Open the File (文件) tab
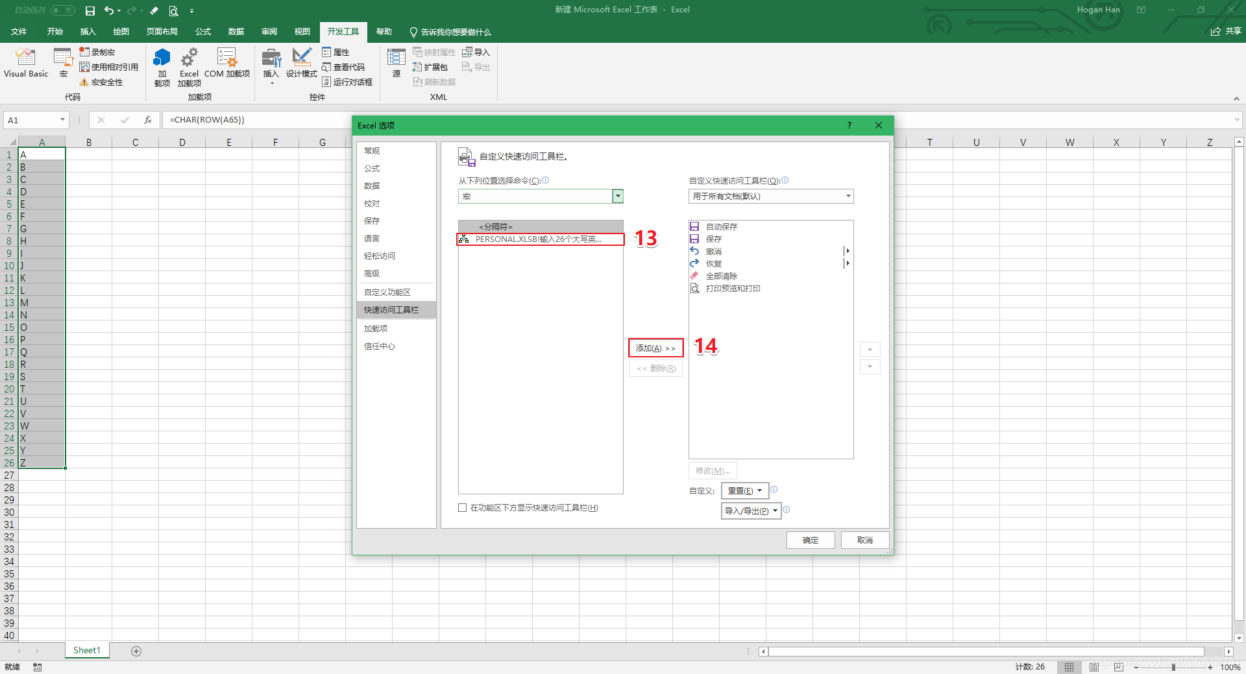 19,31
